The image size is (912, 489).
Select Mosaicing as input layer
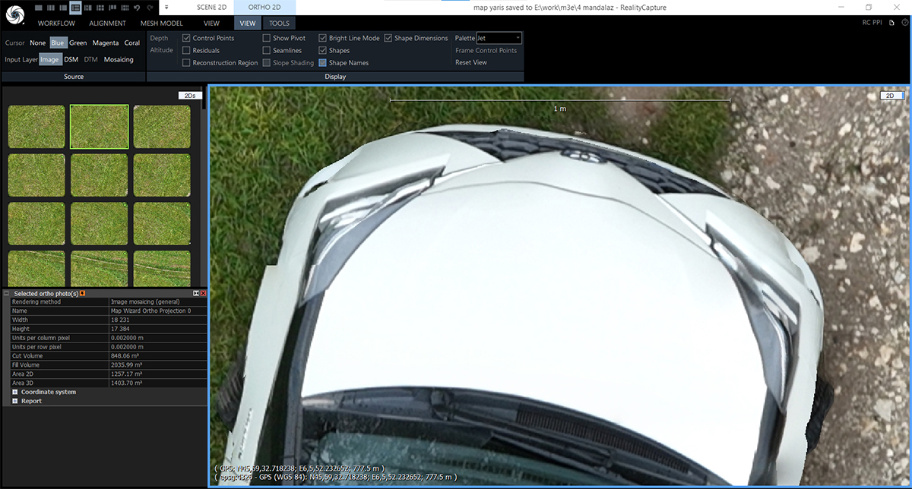(x=119, y=59)
